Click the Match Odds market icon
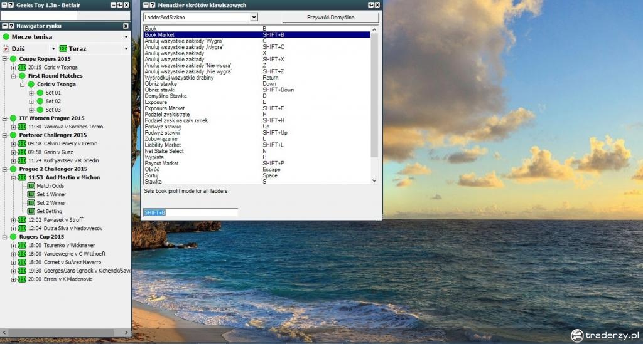Image resolution: width=643 pixels, height=344 pixels. [x=31, y=185]
